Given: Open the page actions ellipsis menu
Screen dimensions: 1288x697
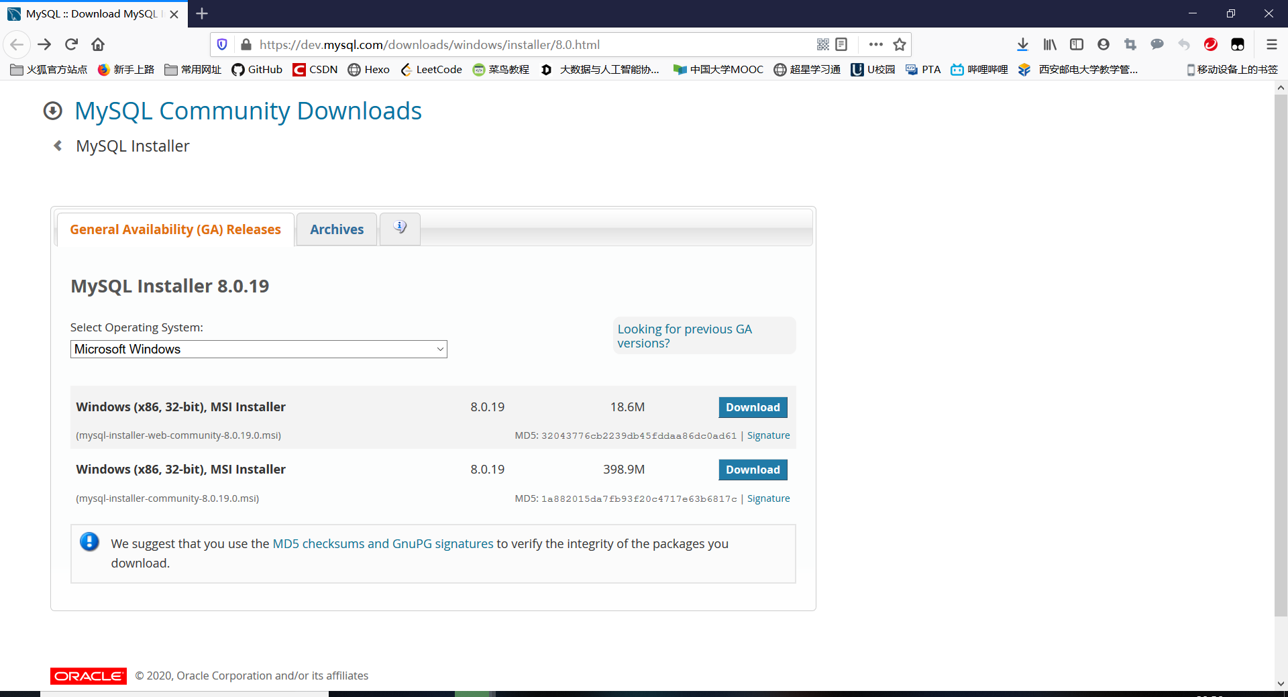Looking at the screenshot, I should point(875,44).
